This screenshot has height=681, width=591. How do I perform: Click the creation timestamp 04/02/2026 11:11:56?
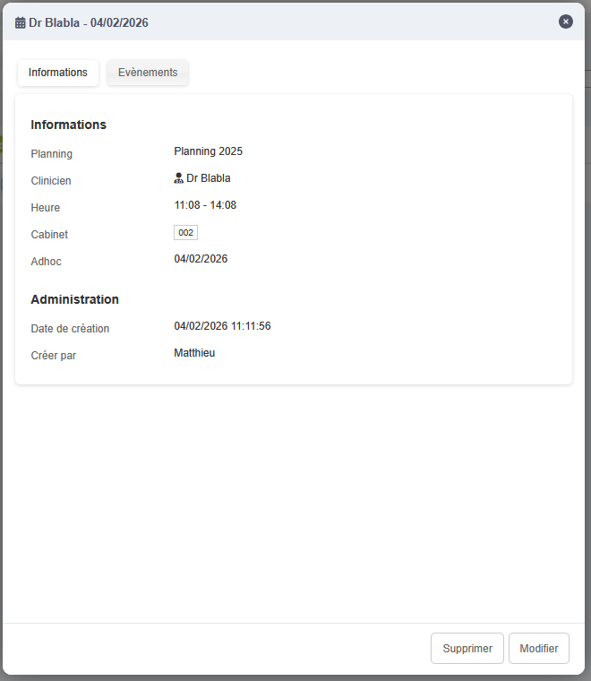[222, 326]
